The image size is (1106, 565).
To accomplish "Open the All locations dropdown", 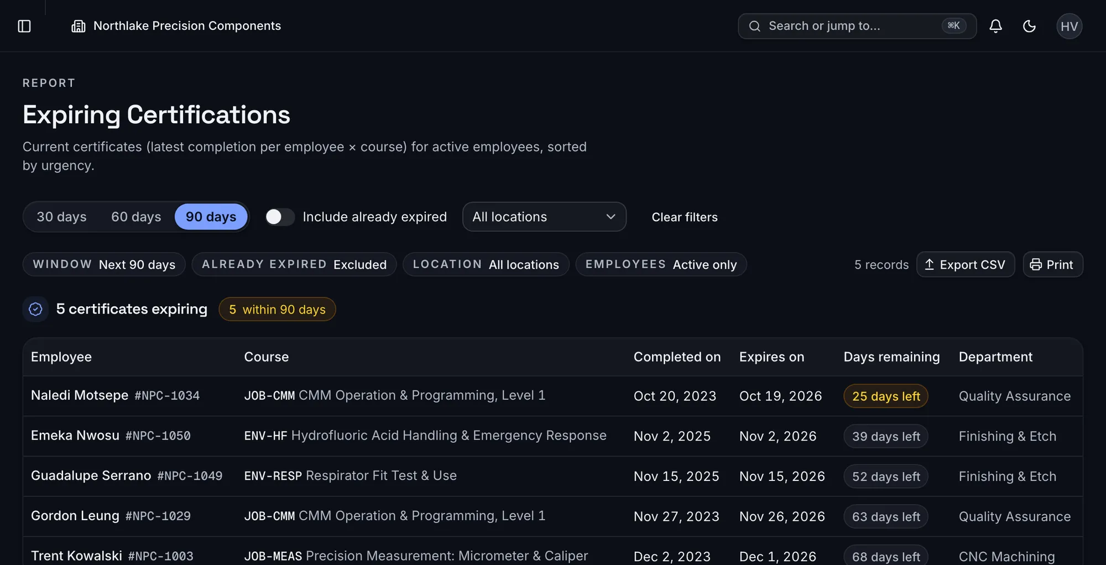I will coord(544,217).
